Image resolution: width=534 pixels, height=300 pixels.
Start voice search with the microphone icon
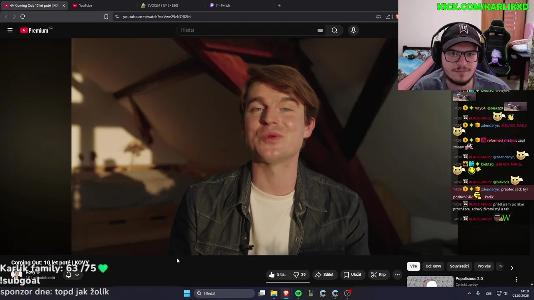[353, 30]
